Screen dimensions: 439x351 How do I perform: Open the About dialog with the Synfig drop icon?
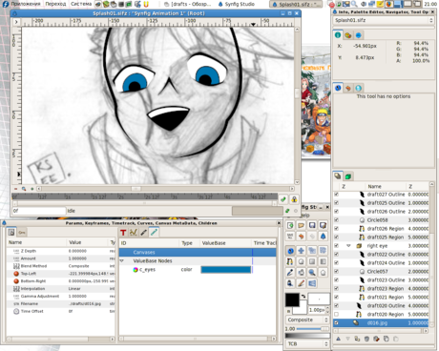[323, 237]
